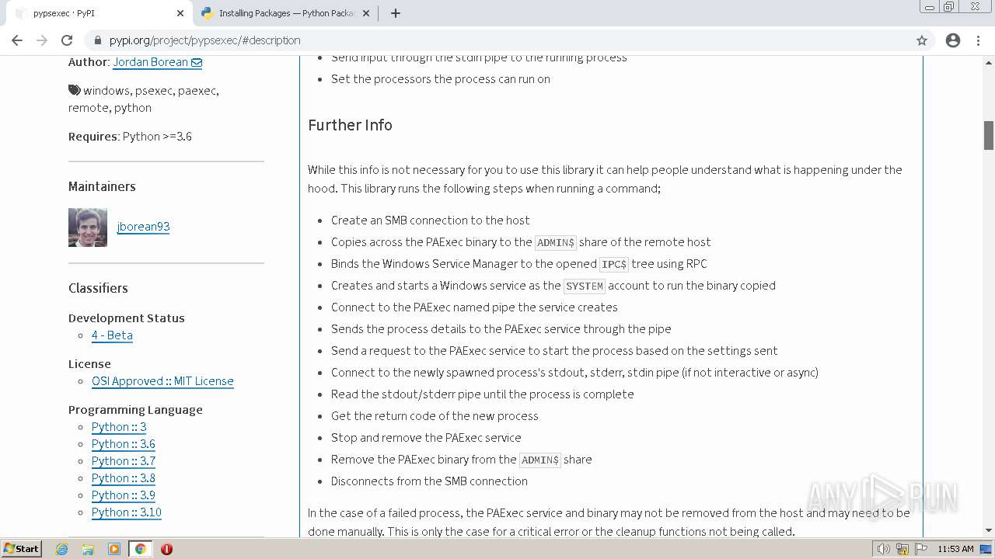Image resolution: width=995 pixels, height=559 pixels.
Task: Open Windows Explorer folder from taskbar
Action: coord(88,549)
